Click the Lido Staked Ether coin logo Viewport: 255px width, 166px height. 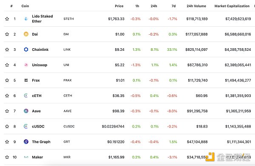(26, 19)
